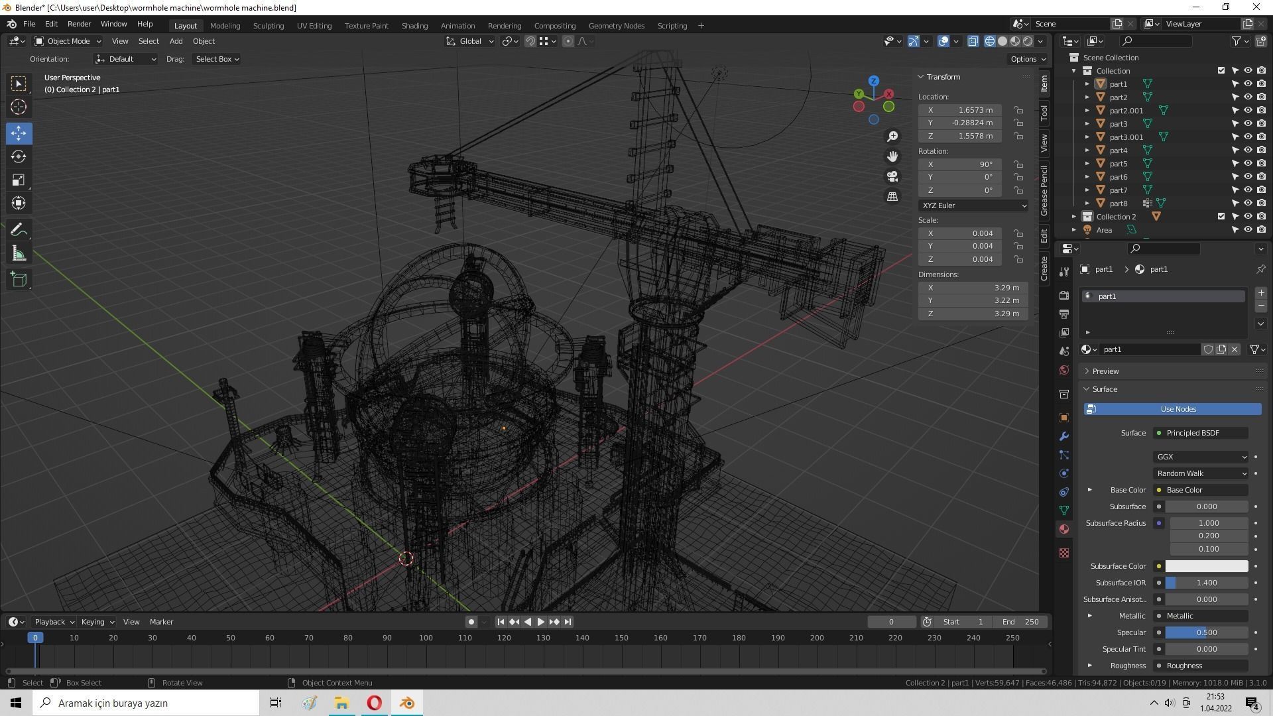Hide part1 in viewport via eye
The image size is (1273, 716).
coord(1248,84)
